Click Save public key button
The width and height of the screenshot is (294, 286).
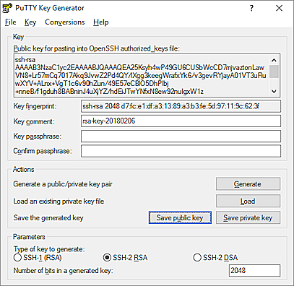tap(180, 217)
